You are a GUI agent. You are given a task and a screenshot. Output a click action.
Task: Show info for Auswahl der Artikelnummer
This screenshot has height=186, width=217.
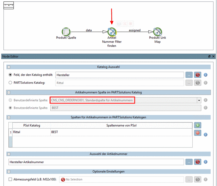click(205, 162)
